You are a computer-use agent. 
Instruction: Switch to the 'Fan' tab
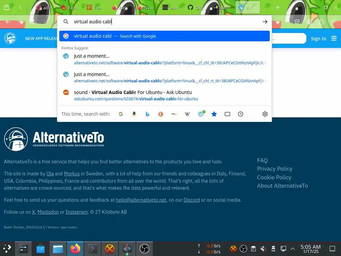coord(69,8)
